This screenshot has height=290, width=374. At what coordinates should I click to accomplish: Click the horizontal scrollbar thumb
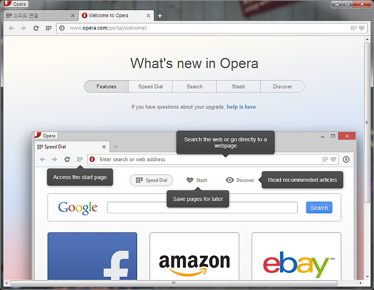[174, 283]
